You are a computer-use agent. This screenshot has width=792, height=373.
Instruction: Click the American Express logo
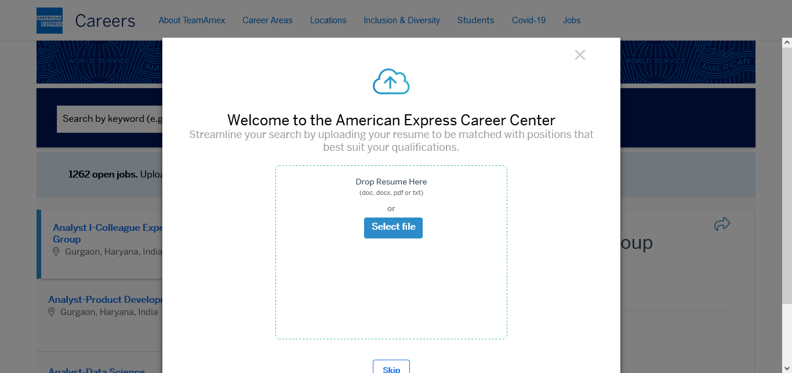(49, 20)
